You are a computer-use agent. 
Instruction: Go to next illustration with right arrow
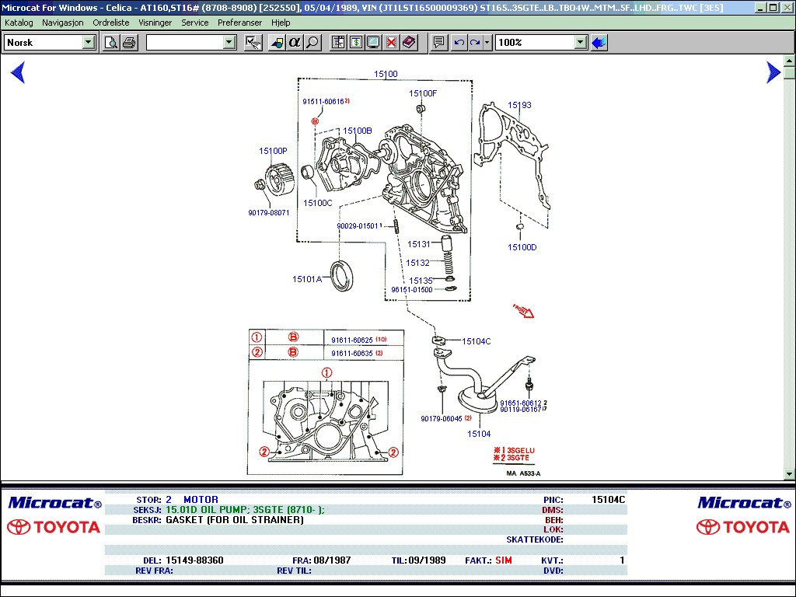click(x=773, y=72)
